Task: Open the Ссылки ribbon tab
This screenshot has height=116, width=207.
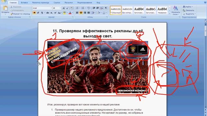Action: (57, 3)
